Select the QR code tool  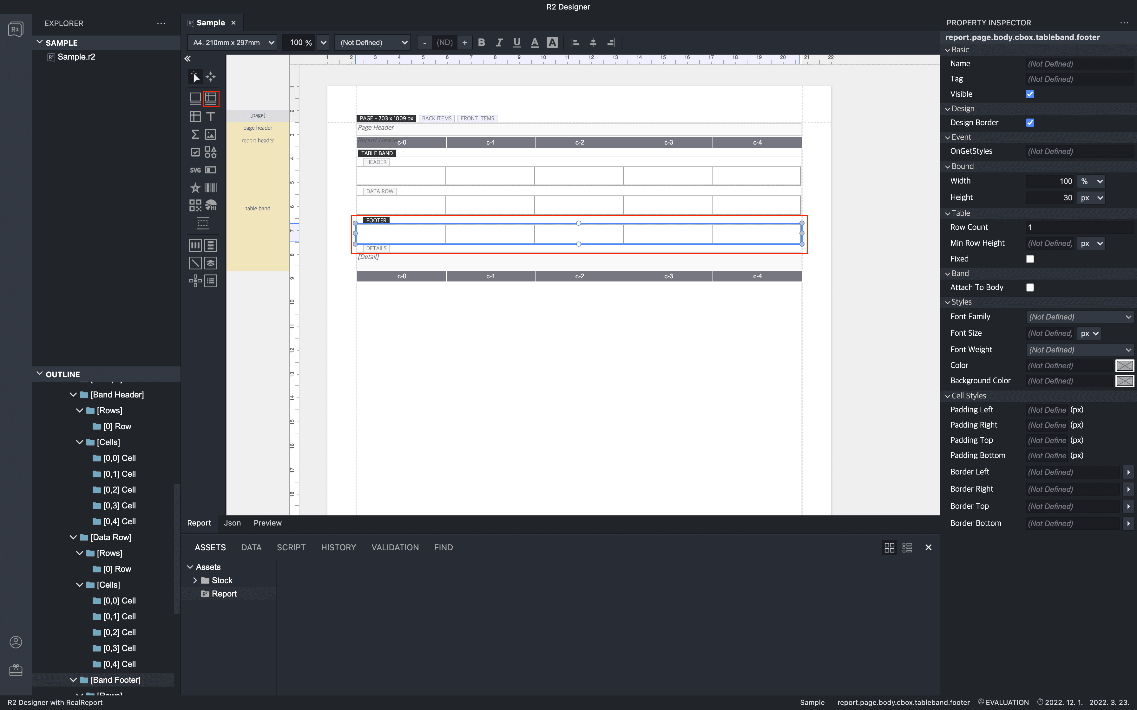tap(195, 205)
